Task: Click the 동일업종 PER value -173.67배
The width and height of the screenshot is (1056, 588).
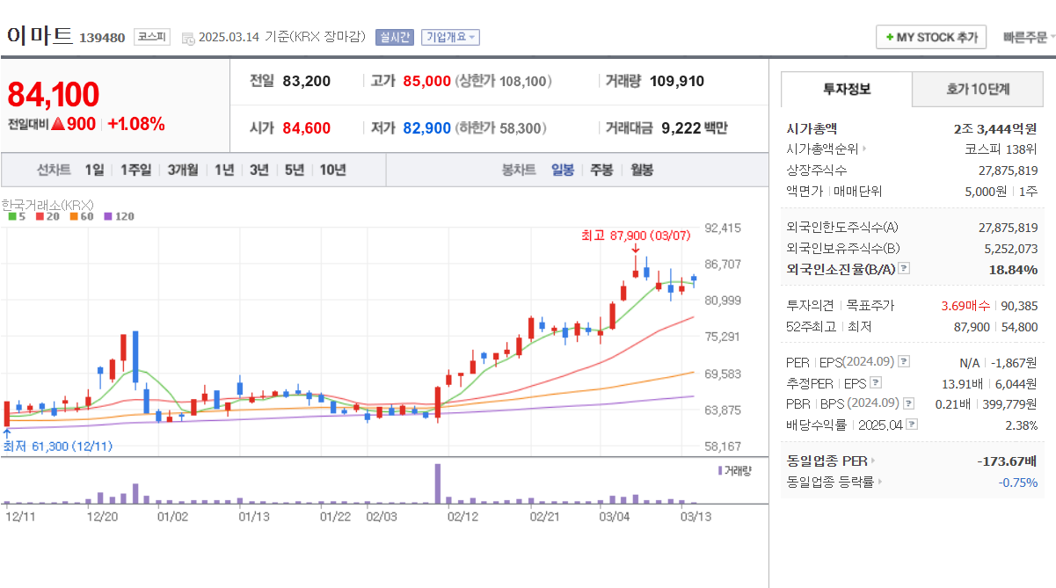Action: tap(1007, 461)
